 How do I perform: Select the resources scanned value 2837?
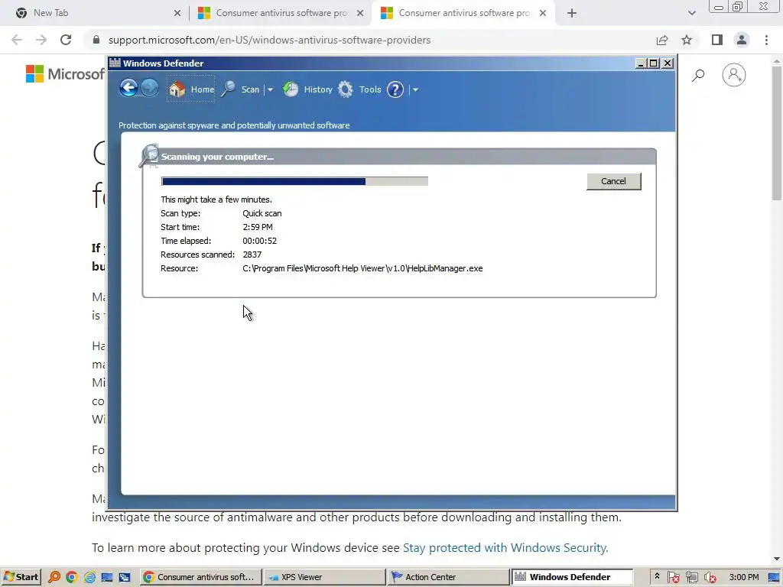(x=252, y=255)
